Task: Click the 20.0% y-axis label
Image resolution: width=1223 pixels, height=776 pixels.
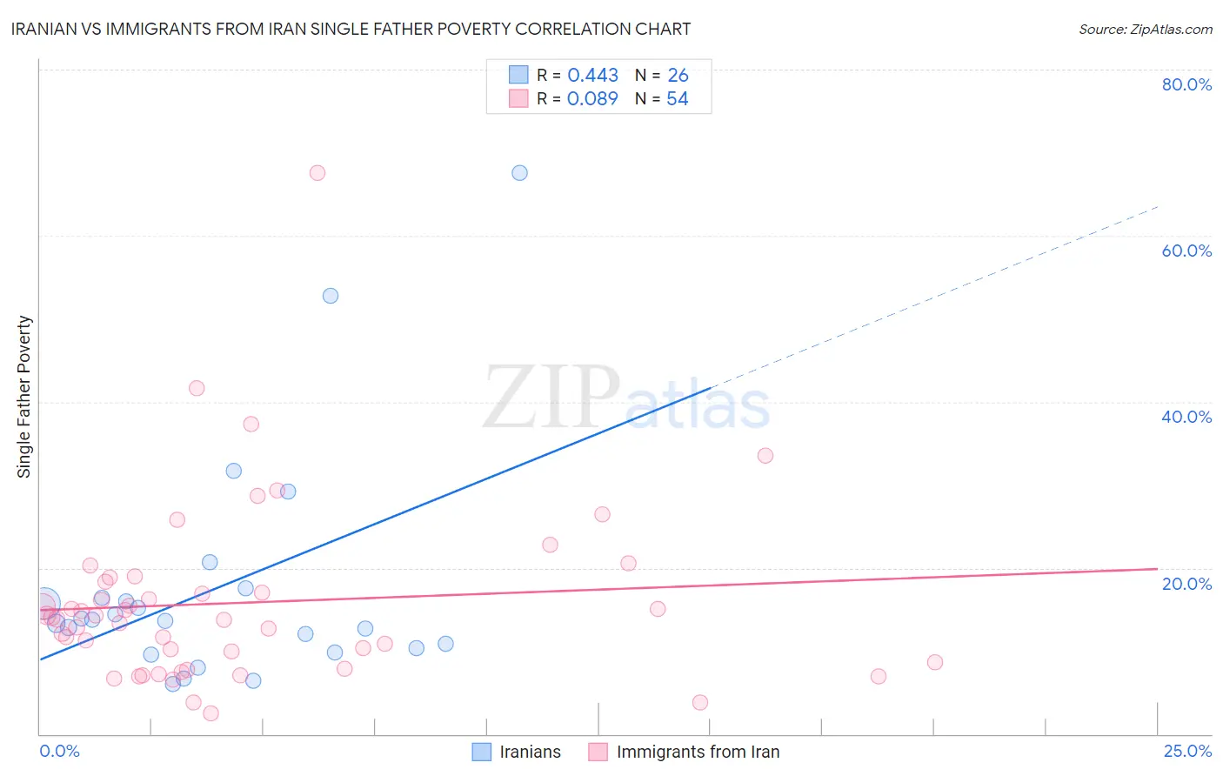Action: click(1186, 583)
